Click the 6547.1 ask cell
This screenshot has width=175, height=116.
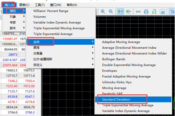pyautogui.click(x=30, y=97)
